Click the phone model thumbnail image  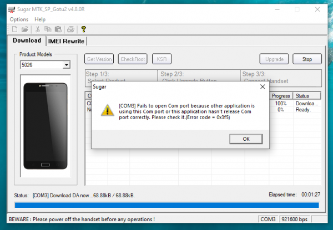pos(46,126)
